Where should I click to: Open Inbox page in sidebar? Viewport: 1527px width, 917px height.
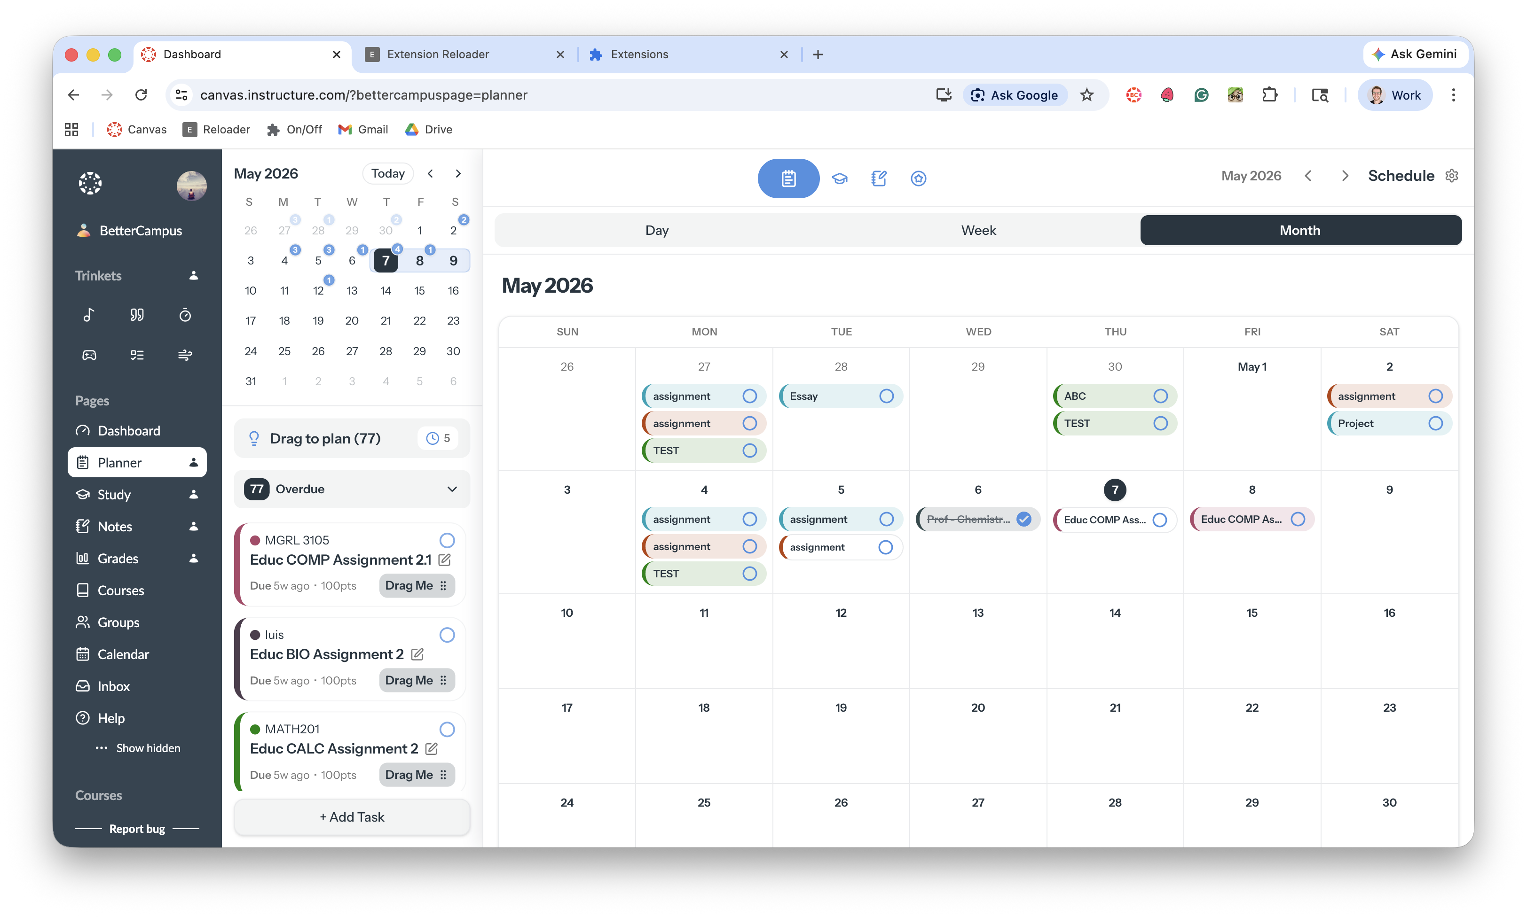[137, 686]
